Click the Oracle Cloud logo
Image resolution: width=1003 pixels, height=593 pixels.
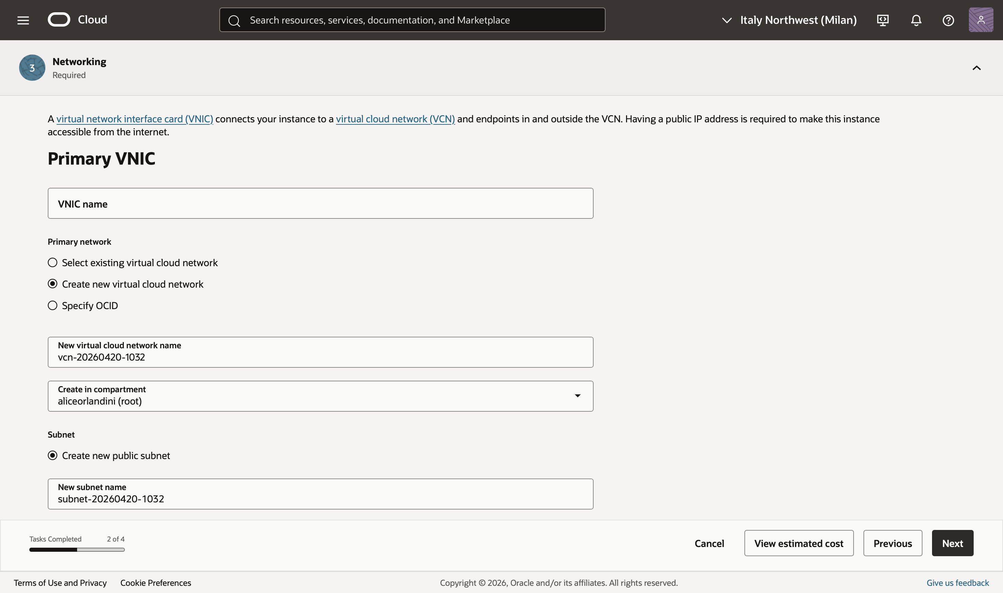tap(59, 19)
